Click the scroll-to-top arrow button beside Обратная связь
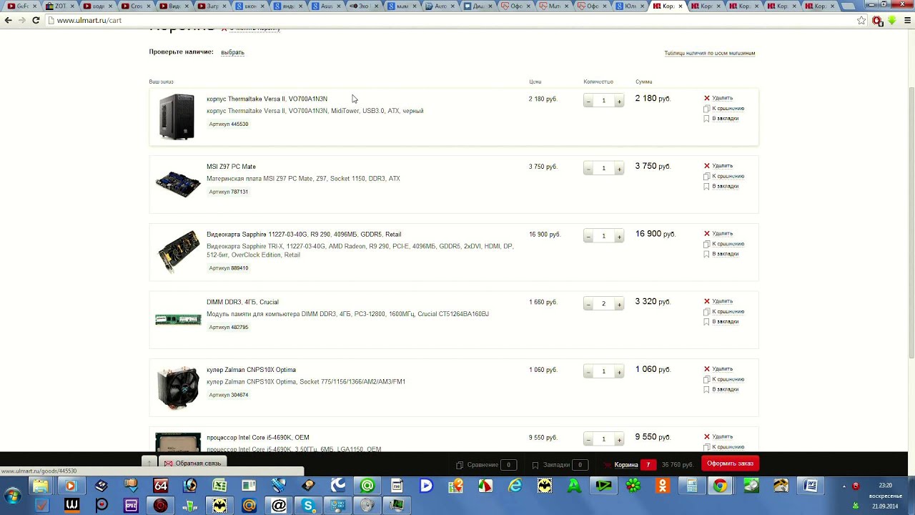The height and width of the screenshot is (515, 915). [149, 463]
